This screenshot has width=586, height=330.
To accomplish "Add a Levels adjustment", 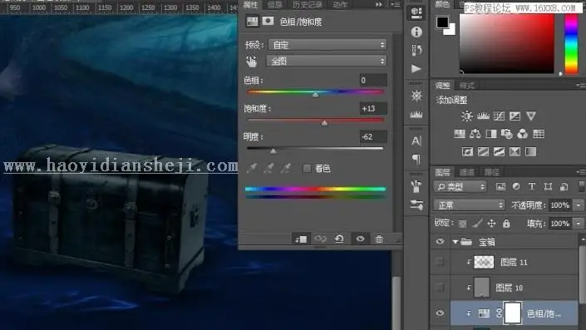I will [x=483, y=116].
